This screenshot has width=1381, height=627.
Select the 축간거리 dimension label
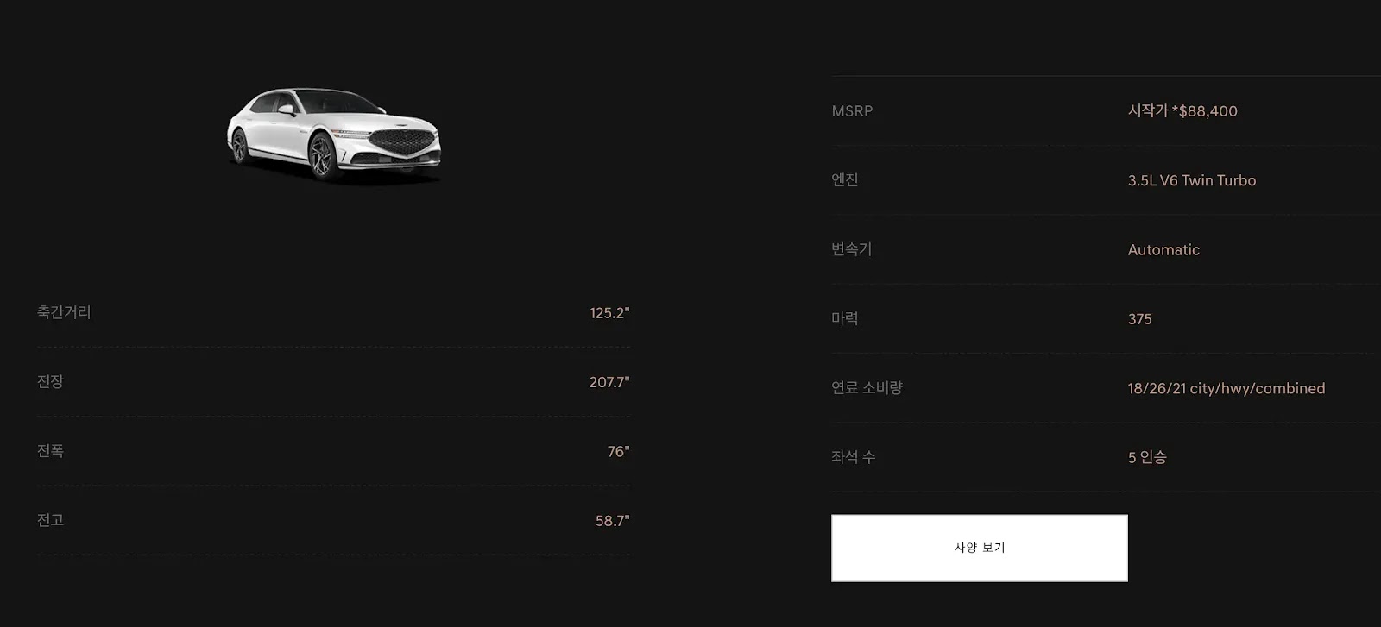(64, 312)
